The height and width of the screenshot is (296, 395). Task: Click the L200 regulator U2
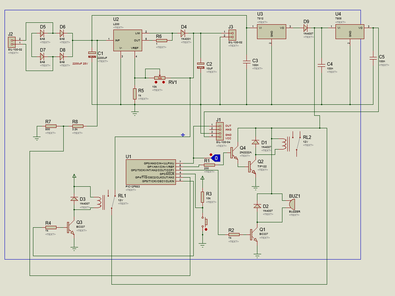coord(128,40)
